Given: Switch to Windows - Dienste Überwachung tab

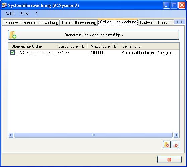Looking at the screenshot, I should tap(31, 23).
